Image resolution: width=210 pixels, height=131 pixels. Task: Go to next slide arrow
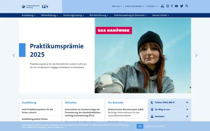pyautogui.click(x=196, y=55)
